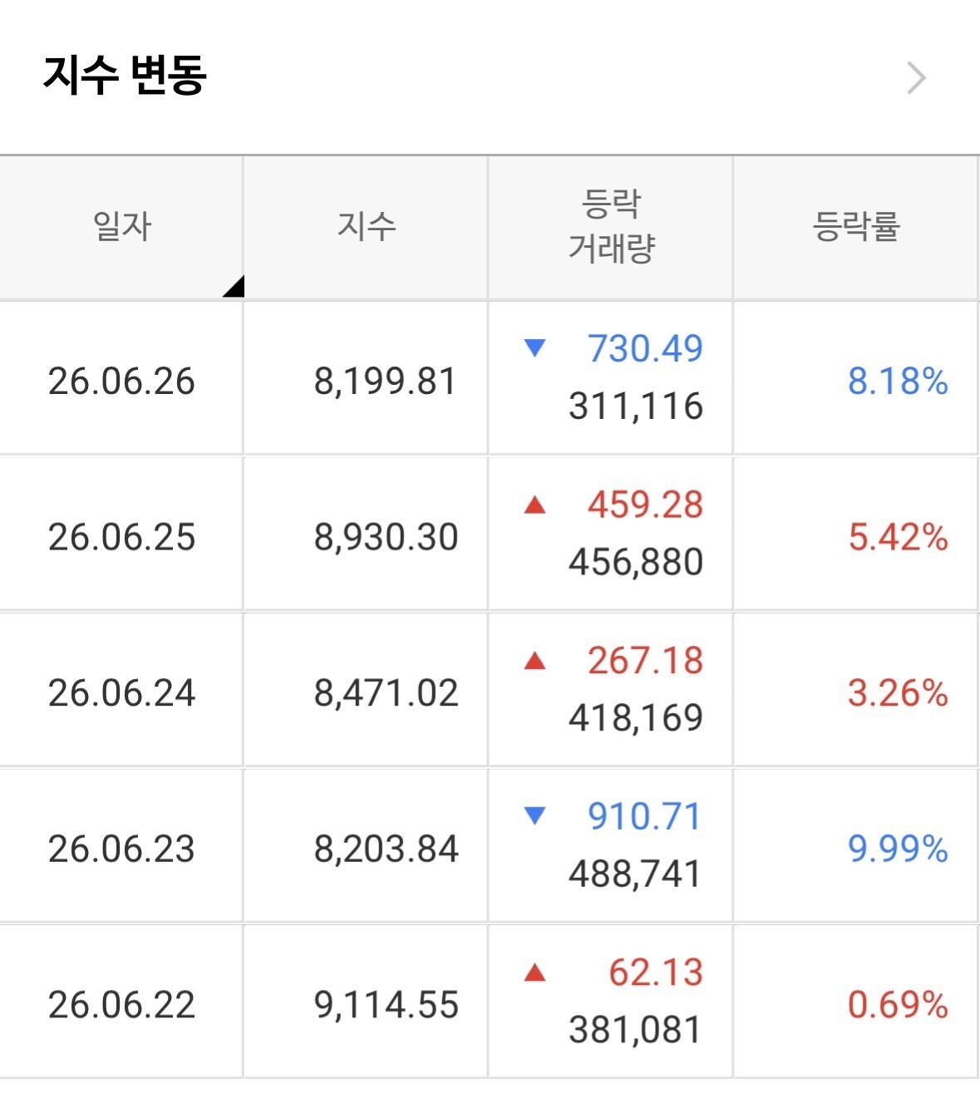Select the 26.06.25 date cell
This screenshot has width=980, height=1108.
(x=121, y=537)
